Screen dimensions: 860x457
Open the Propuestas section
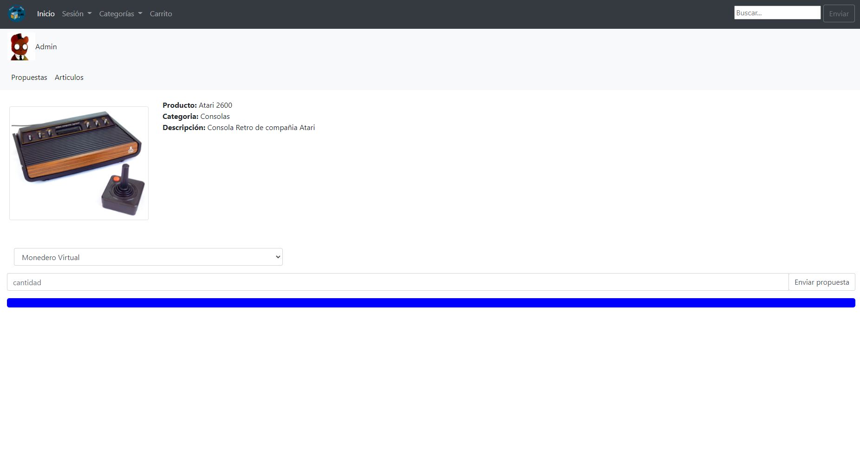coord(29,78)
